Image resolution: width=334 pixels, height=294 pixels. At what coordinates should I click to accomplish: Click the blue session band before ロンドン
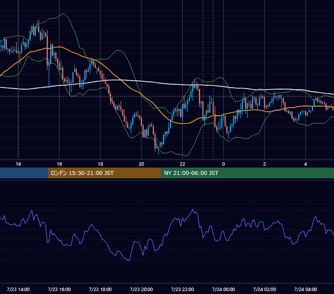pyautogui.click(x=24, y=173)
